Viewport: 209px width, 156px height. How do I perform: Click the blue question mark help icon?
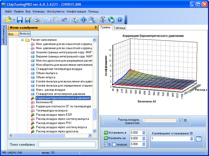[x=120, y=19]
